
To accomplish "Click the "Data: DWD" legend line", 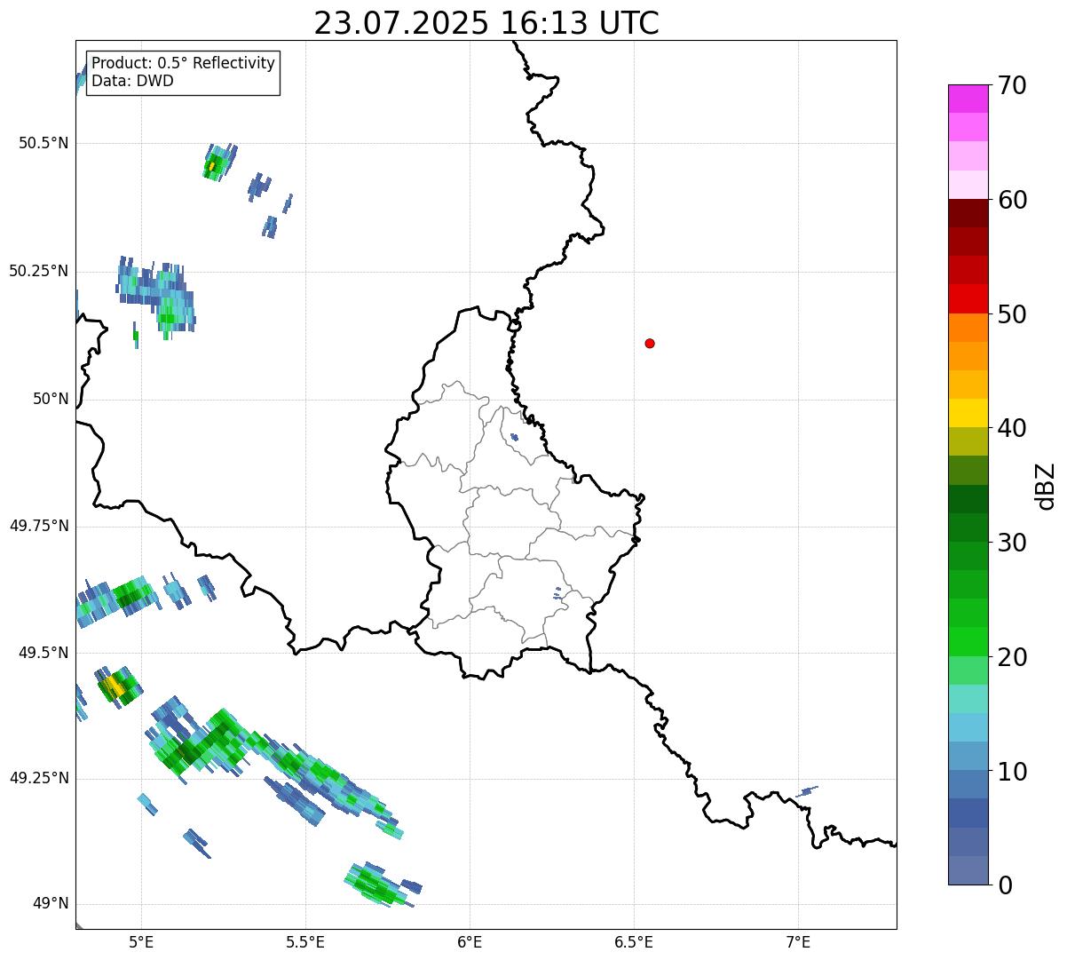I will pos(133,82).
